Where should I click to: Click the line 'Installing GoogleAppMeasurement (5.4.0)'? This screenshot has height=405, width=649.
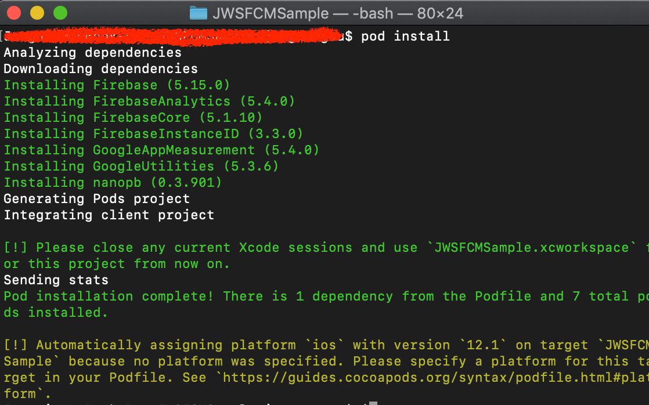(x=161, y=150)
